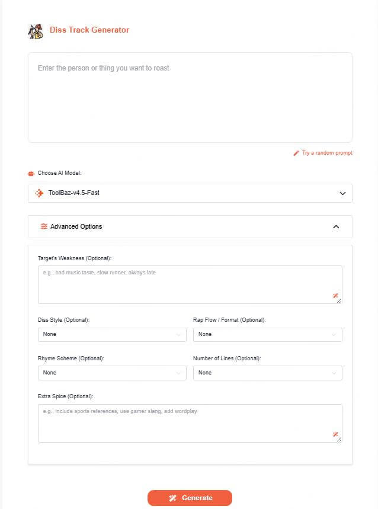378x509 pixels.
Task: Click the Diss Track Generator logo icon
Action: coord(36,31)
